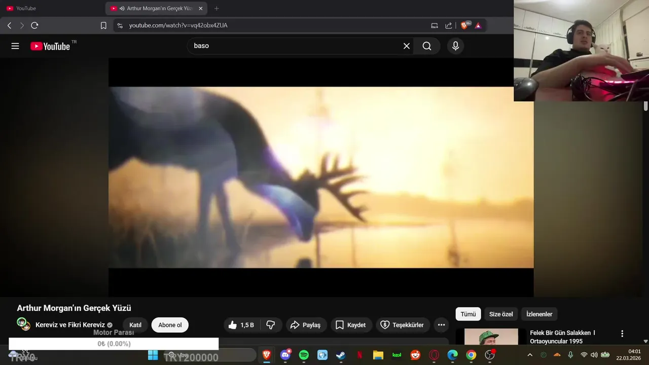This screenshot has height=365, width=649.
Task: Open media casting picture-in-picture icon
Action: click(x=435, y=25)
